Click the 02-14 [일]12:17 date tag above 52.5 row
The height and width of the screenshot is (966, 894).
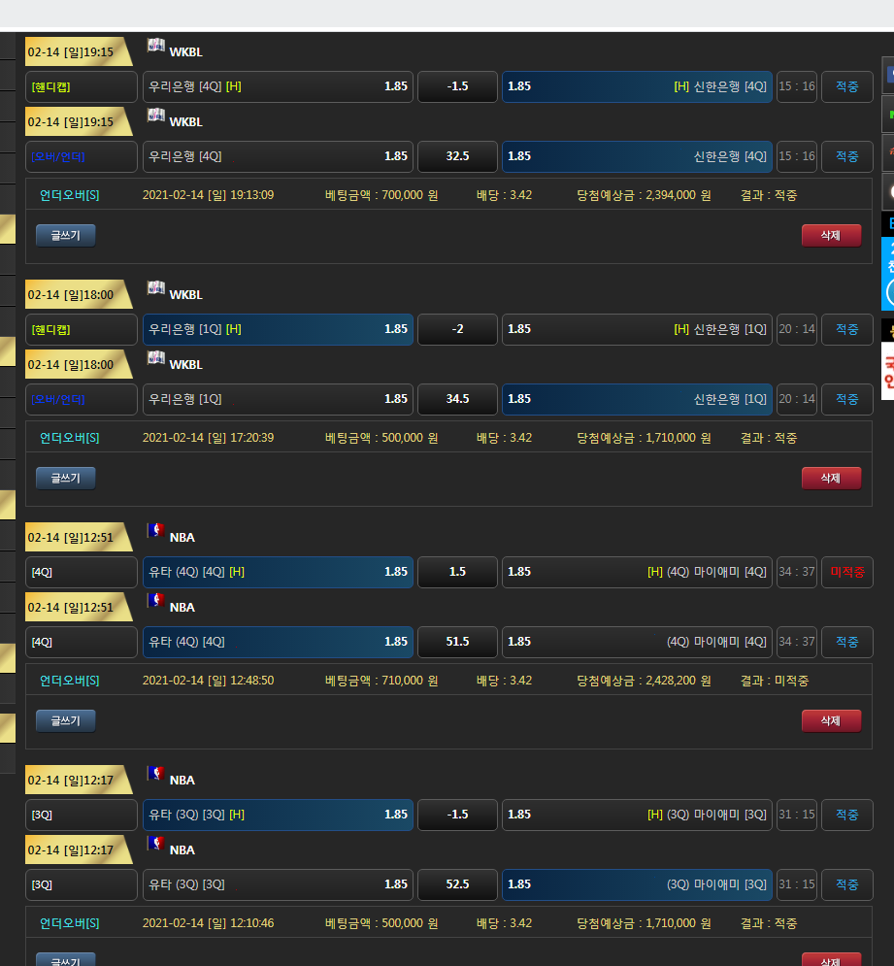[x=73, y=849]
